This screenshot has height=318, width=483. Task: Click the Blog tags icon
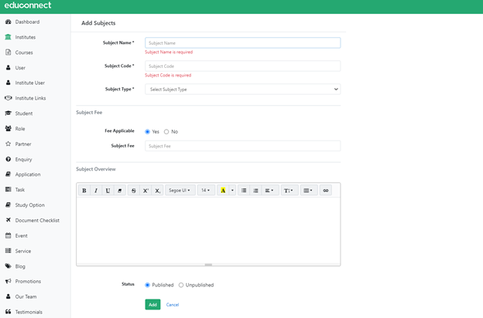click(x=9, y=266)
